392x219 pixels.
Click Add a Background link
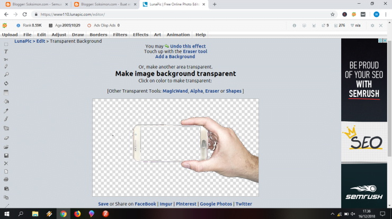[x=175, y=57]
